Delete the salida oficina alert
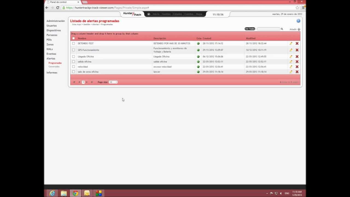350x197 pixels. (297, 62)
